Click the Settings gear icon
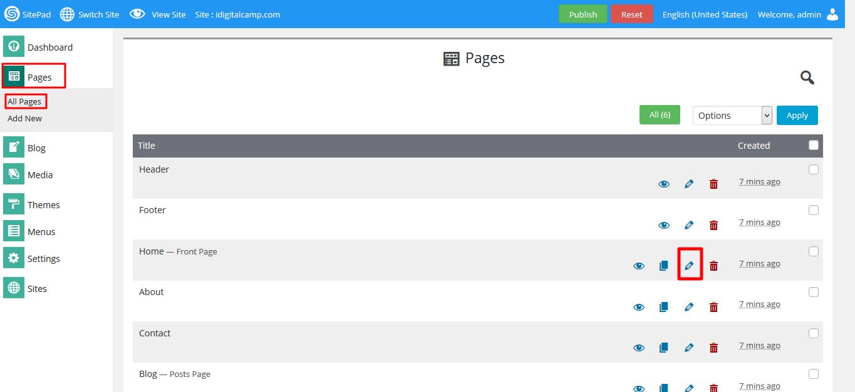 click(14, 258)
